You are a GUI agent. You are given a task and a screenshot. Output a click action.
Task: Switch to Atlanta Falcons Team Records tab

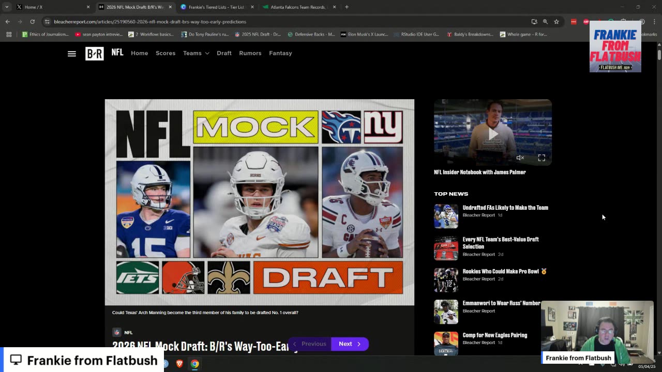298,7
